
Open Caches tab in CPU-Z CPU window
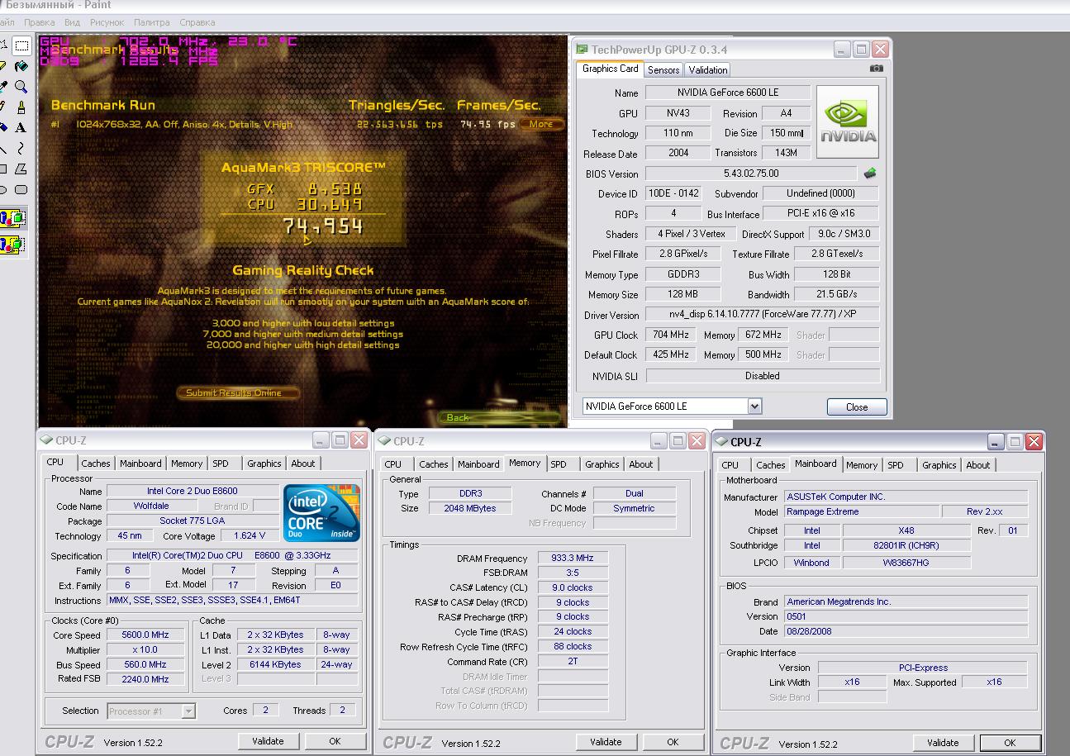coord(95,464)
